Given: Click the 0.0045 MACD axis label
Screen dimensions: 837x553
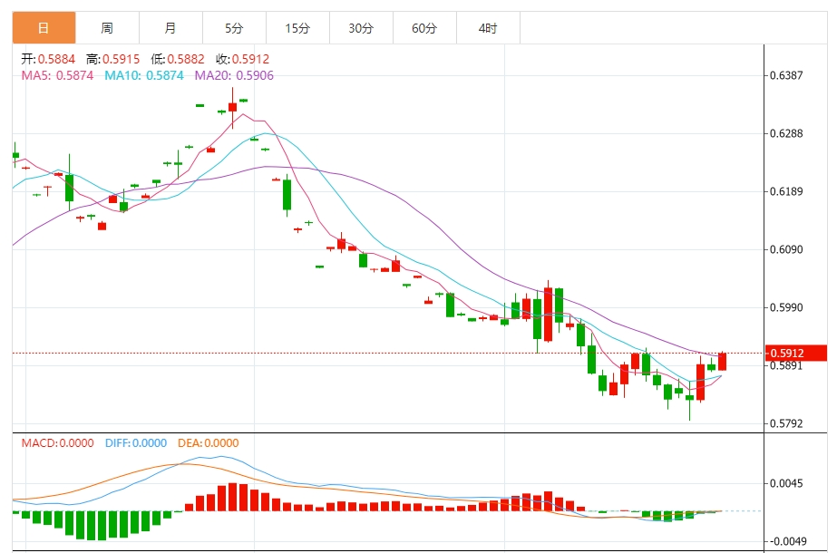Looking at the screenshot, I should tap(787, 483).
